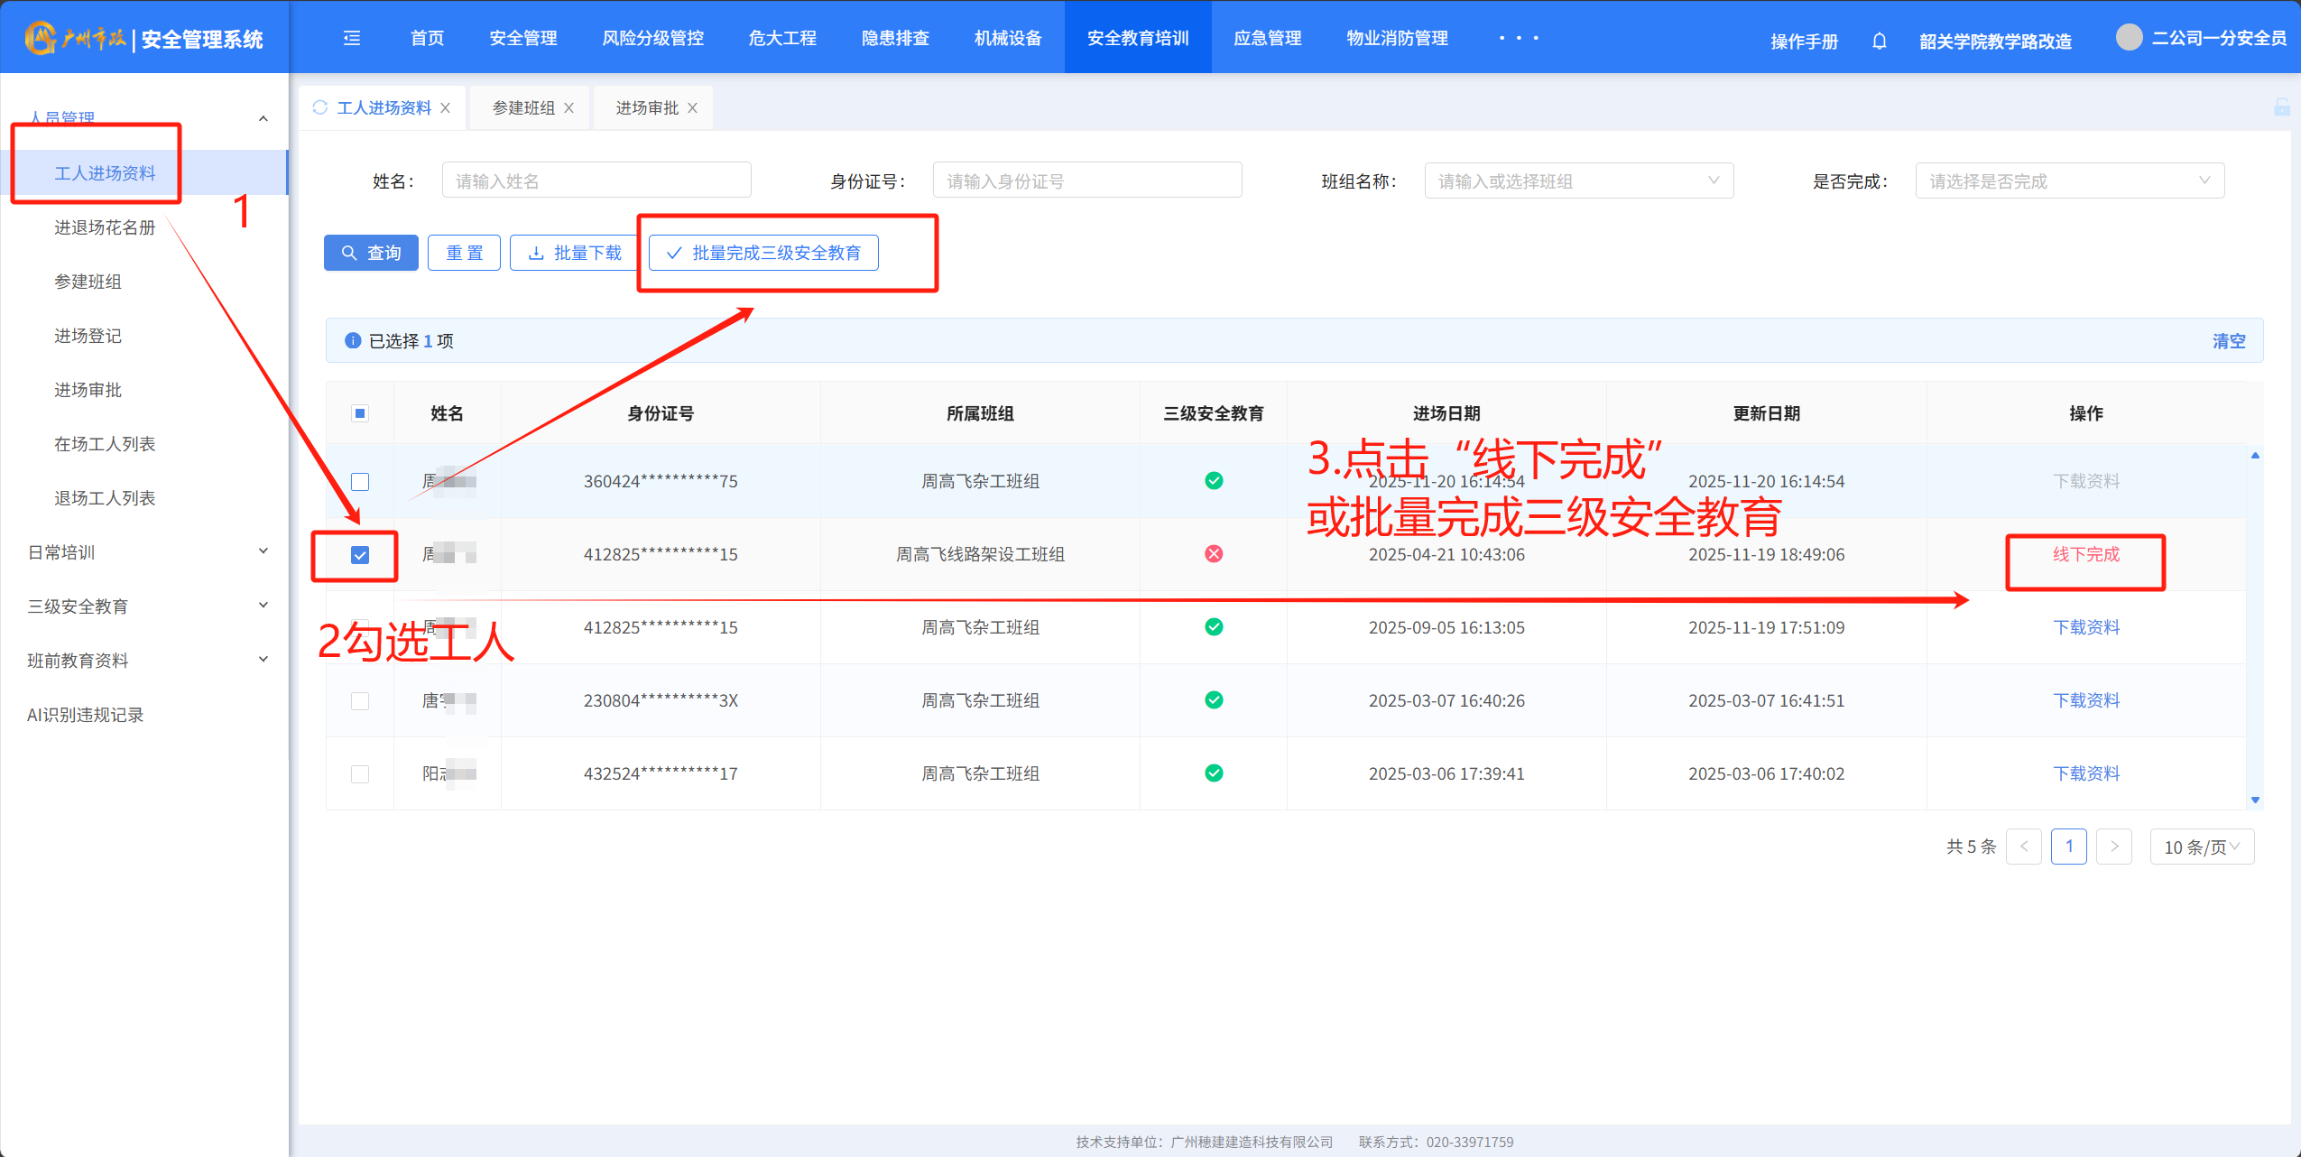
Task: Click the lock icon at top right
Action: point(2281,107)
